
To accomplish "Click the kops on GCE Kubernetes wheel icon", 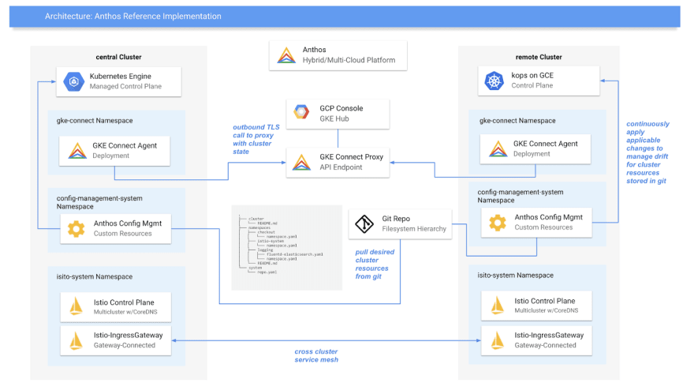I will tap(494, 81).
